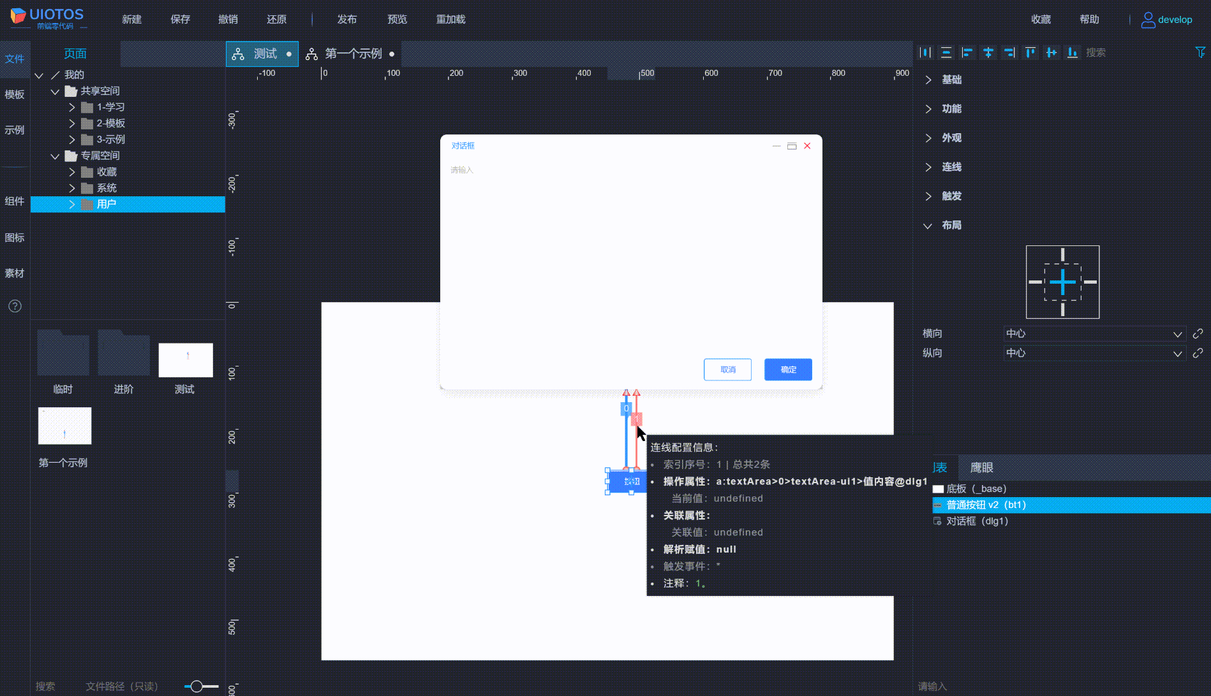Open the 横向 alignment dropdown showing 中心
Viewport: 1211px width, 696px height.
point(1094,333)
